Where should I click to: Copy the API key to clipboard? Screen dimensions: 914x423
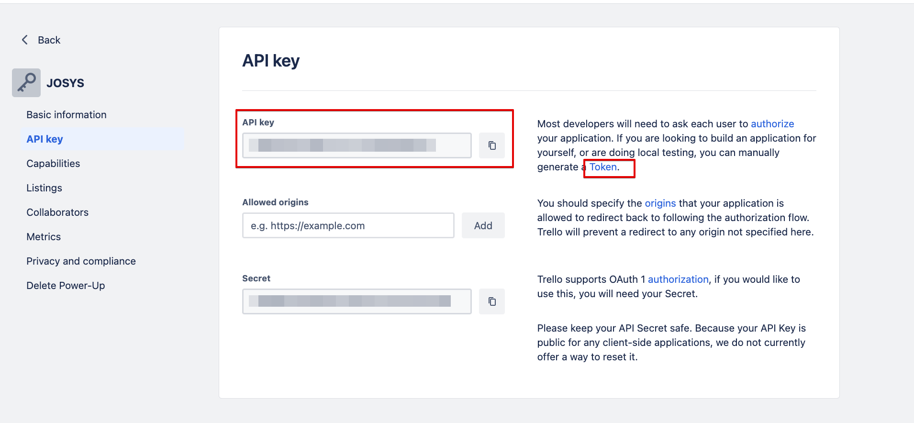coord(491,145)
